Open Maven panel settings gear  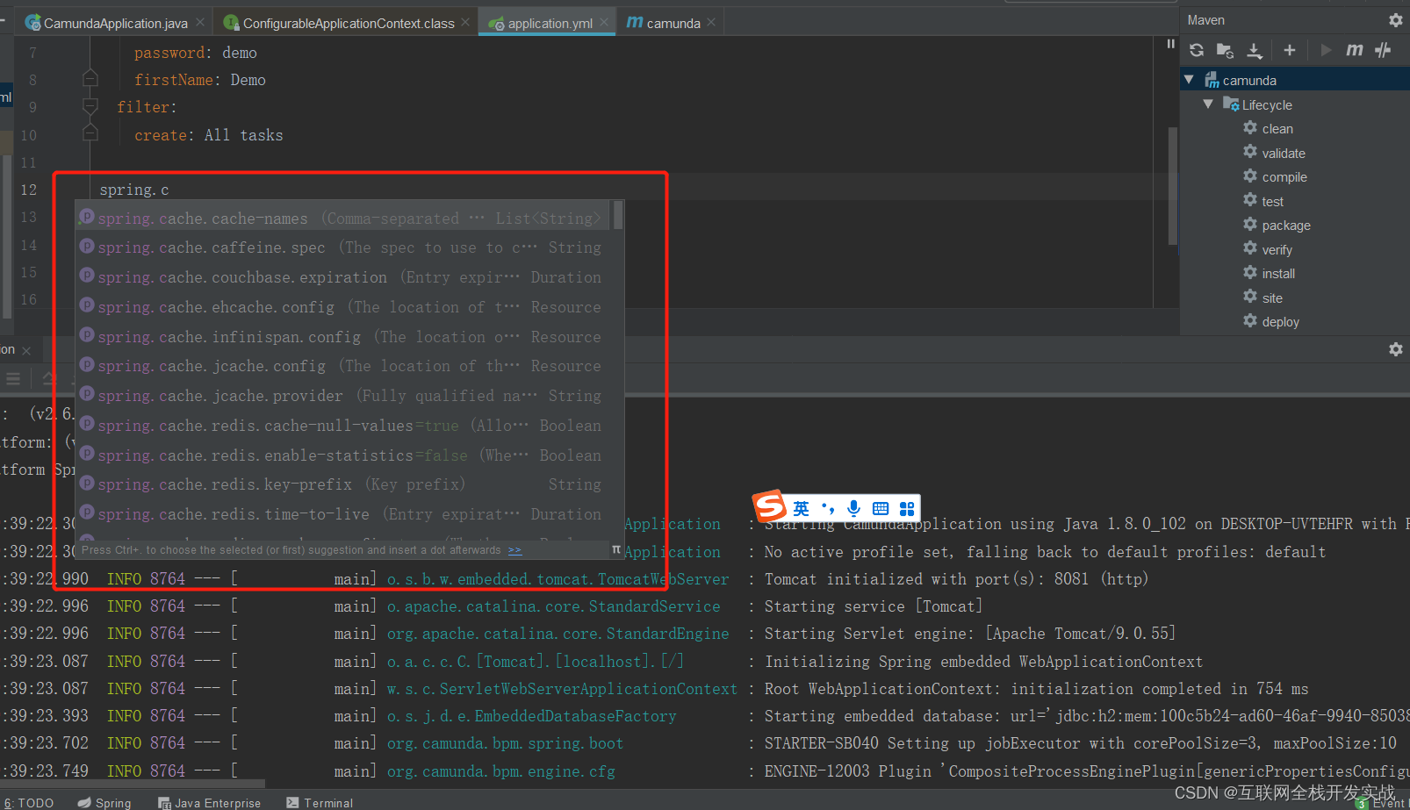[x=1396, y=20]
